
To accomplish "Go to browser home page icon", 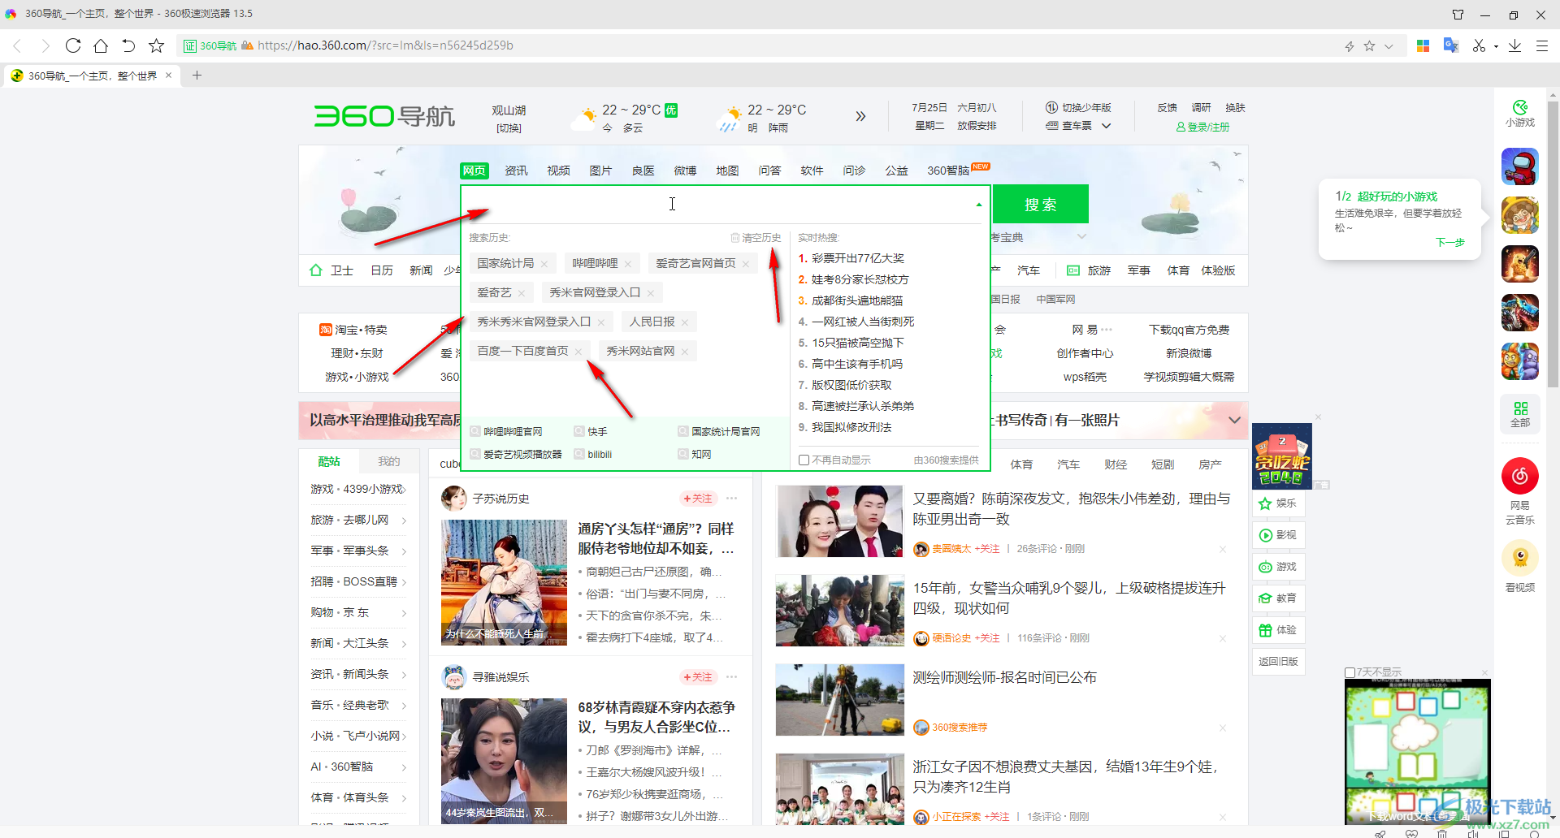I will (x=101, y=45).
